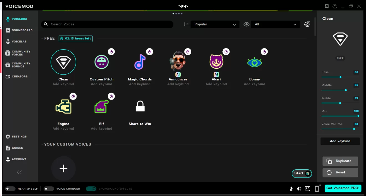Open the help question mark icon
Image resolution: width=366 pixels, height=196 pixels.
335,6
